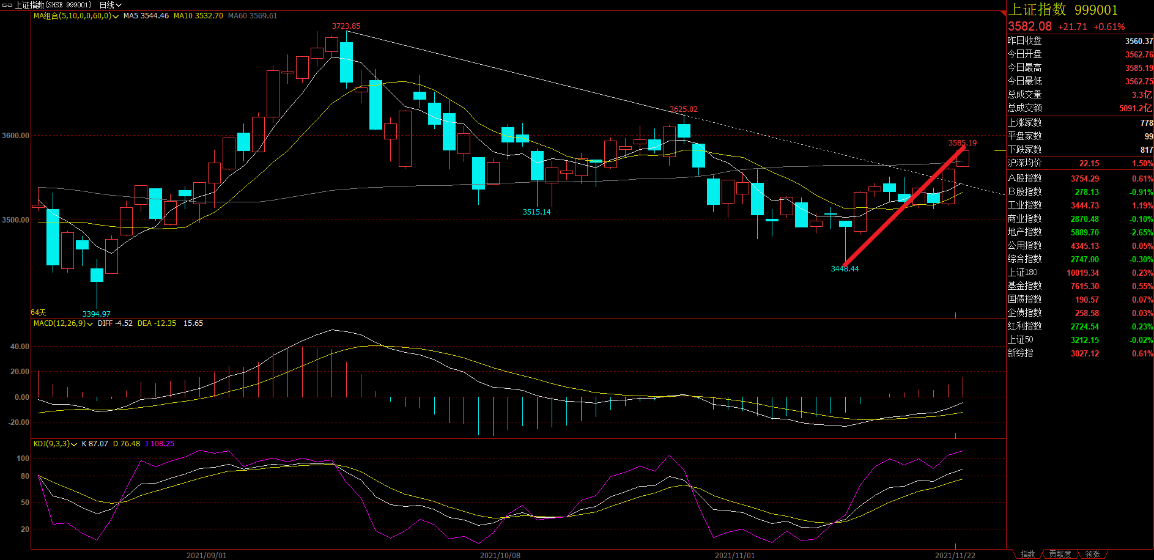The width and height of the screenshot is (1154, 560).
Task: Expand the MA组合 indicator dropdown
Action: 115,17
